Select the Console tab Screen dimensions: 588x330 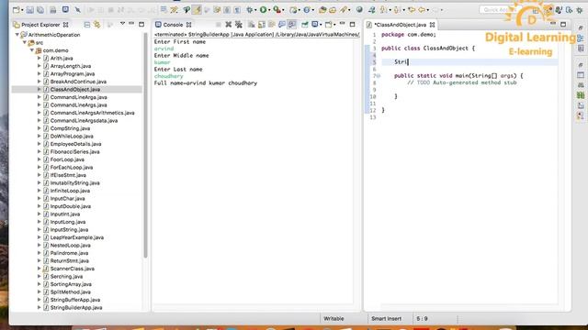click(x=174, y=25)
